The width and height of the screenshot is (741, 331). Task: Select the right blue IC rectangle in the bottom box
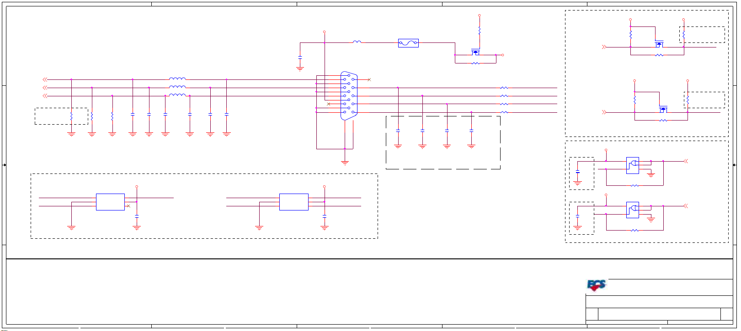pyautogui.click(x=293, y=202)
